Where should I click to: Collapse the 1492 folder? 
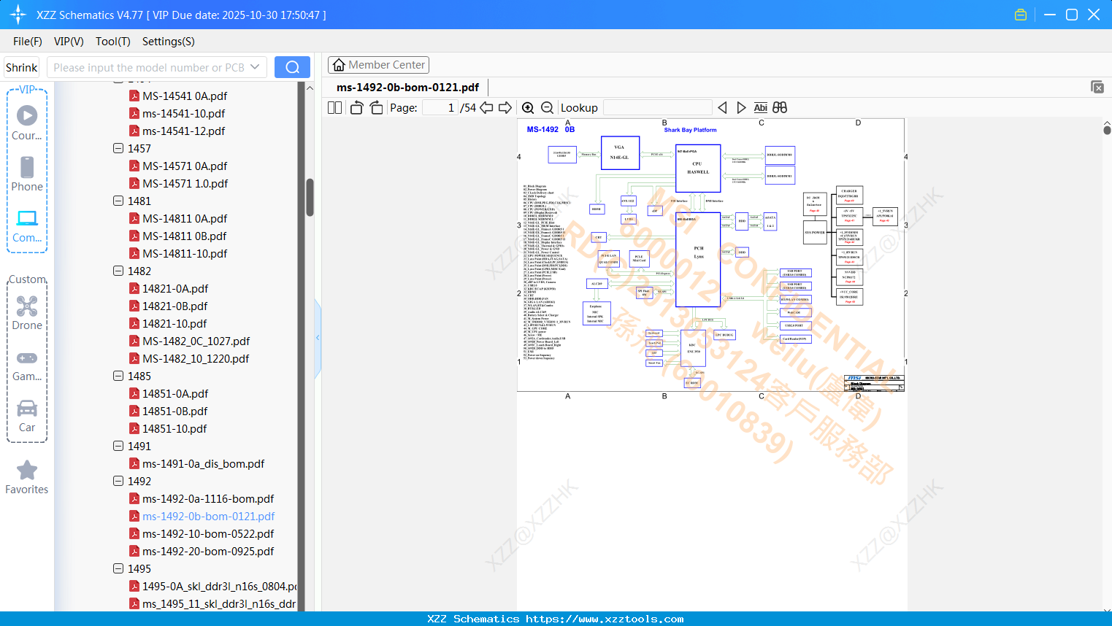click(x=118, y=481)
